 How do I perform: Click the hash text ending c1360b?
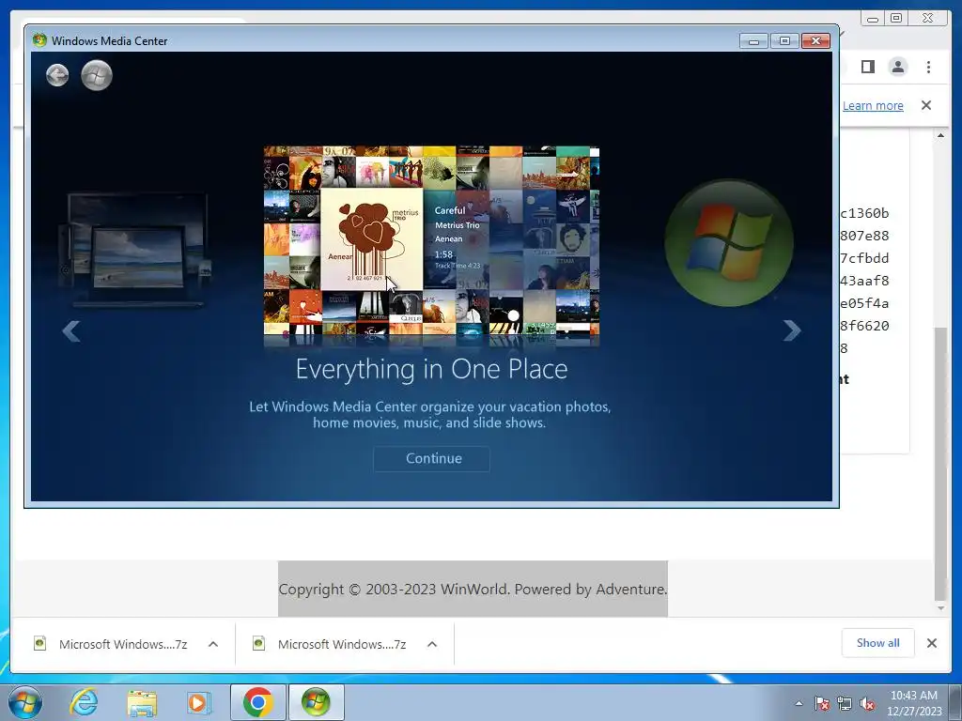point(864,213)
